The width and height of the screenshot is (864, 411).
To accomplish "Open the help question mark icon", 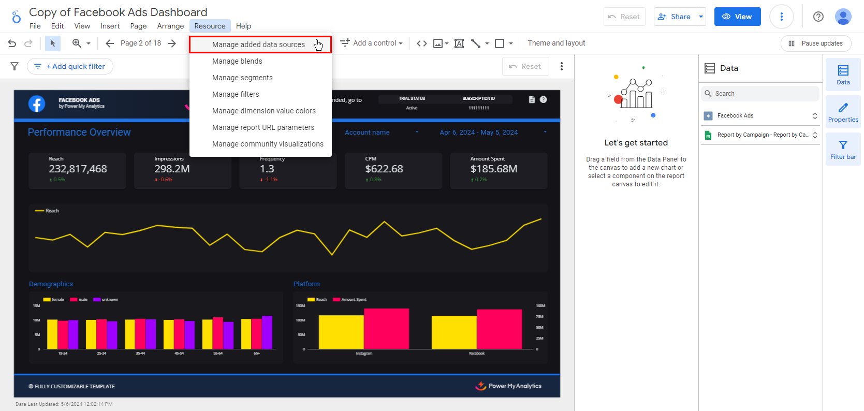I will tap(818, 17).
